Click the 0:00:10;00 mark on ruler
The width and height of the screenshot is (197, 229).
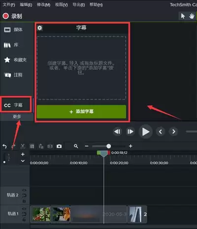[78, 163]
